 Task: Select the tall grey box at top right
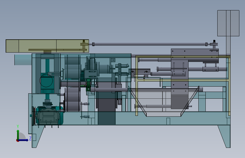228,23
